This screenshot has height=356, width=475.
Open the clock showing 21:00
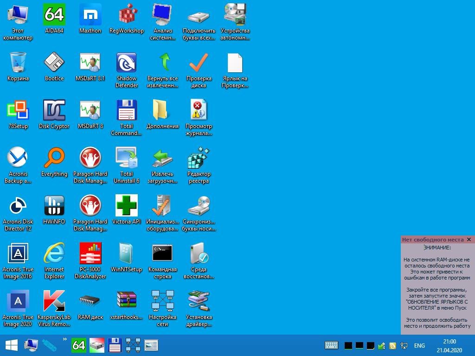click(x=449, y=345)
